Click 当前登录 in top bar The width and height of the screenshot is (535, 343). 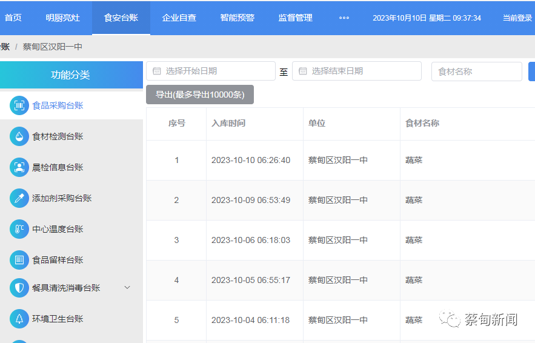point(517,18)
